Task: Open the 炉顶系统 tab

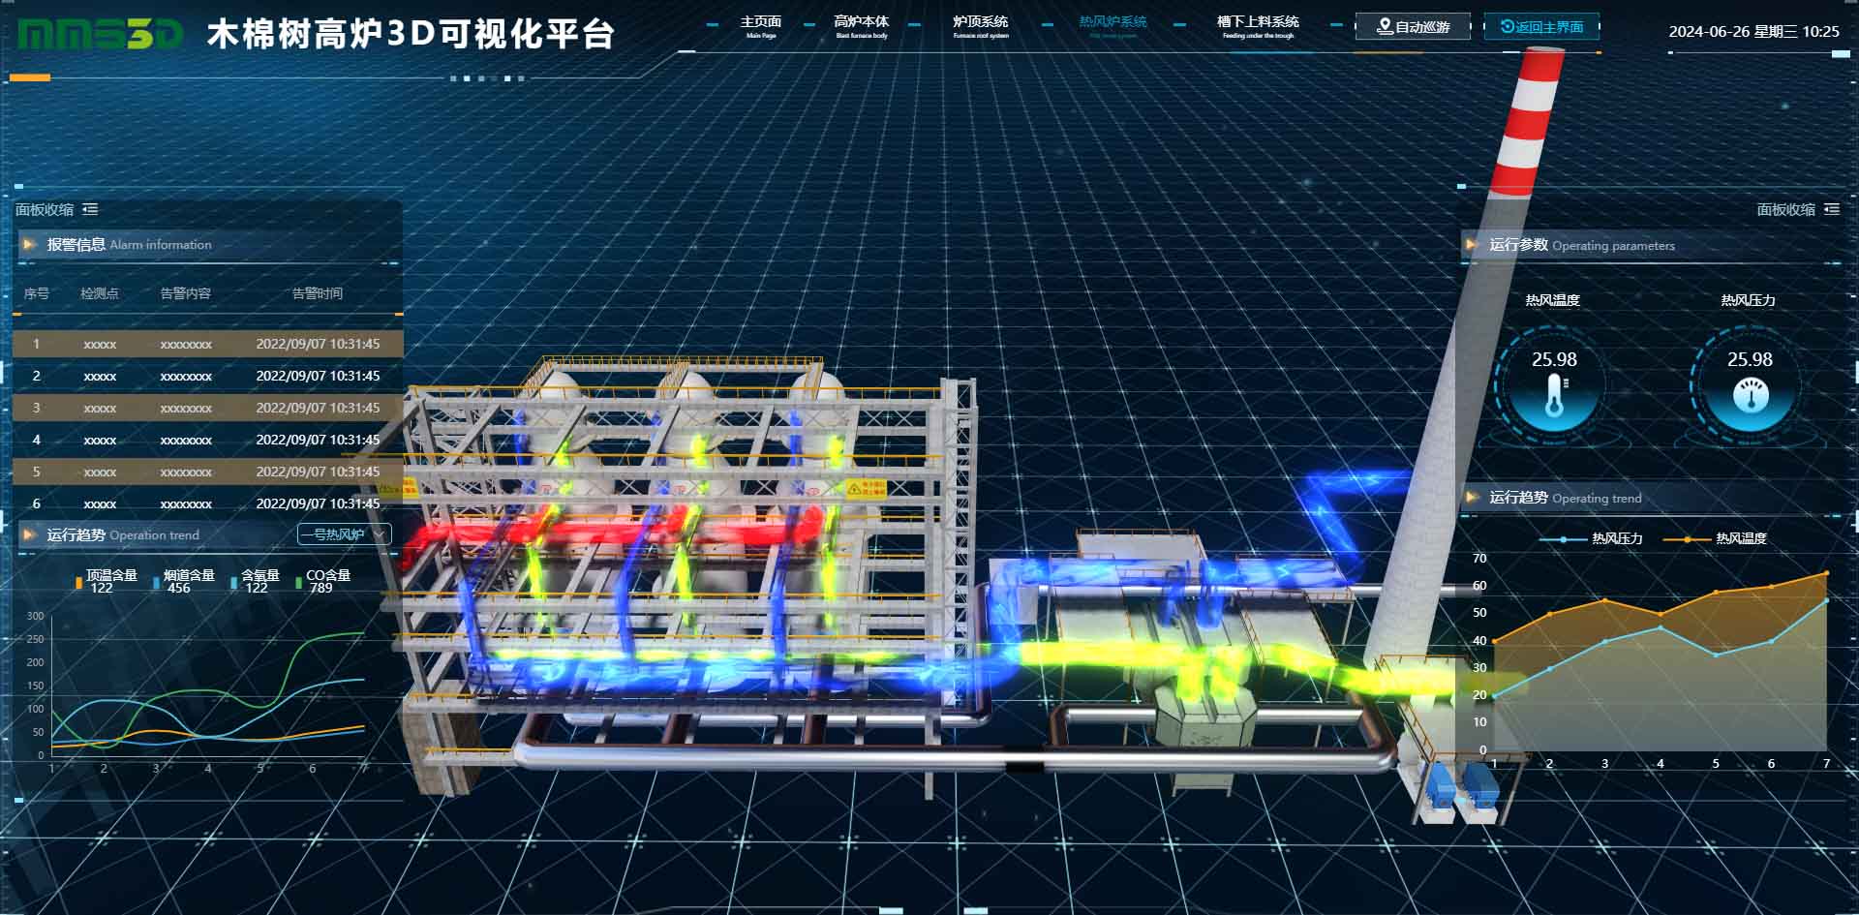Action: click(x=980, y=26)
